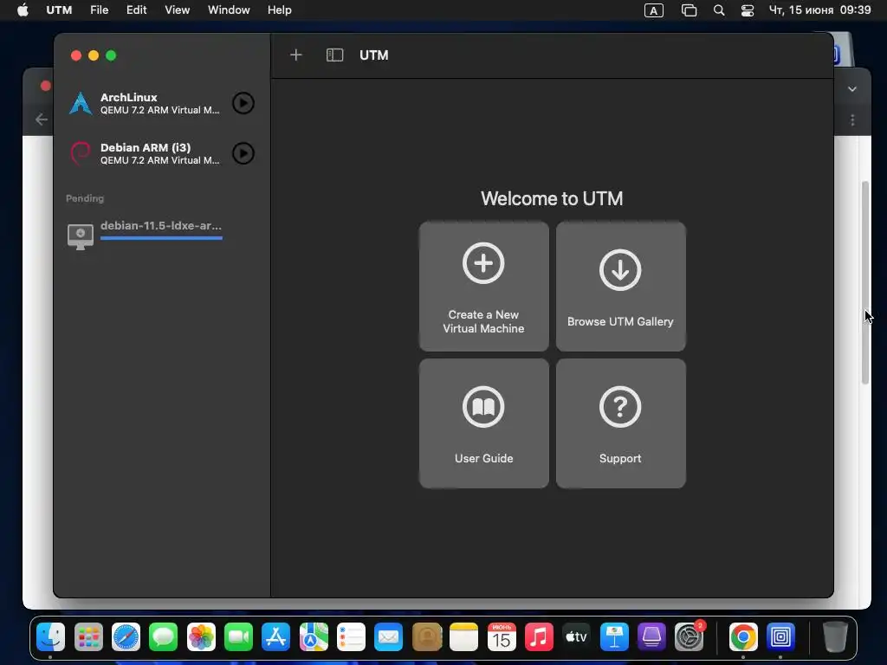This screenshot has height=665, width=887.
Task: Open three-dot menu in background browser window
Action: point(852,120)
